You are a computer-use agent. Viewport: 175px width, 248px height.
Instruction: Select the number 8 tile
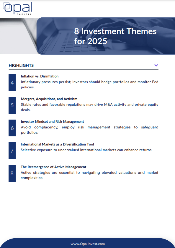[12, 173]
